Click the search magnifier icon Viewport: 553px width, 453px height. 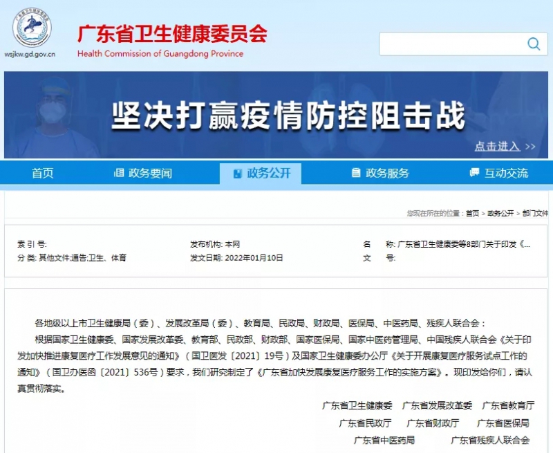pos(533,44)
